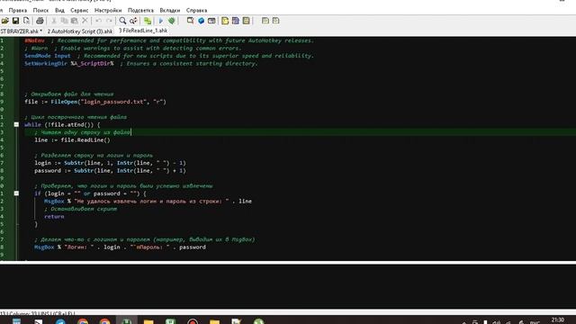Select the FileReadLine_1.ahk tab
Viewport: 576px width, 324px height.
pyautogui.click(x=143, y=31)
